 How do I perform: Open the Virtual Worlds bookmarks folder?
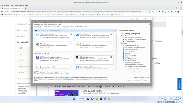(70, 15)
